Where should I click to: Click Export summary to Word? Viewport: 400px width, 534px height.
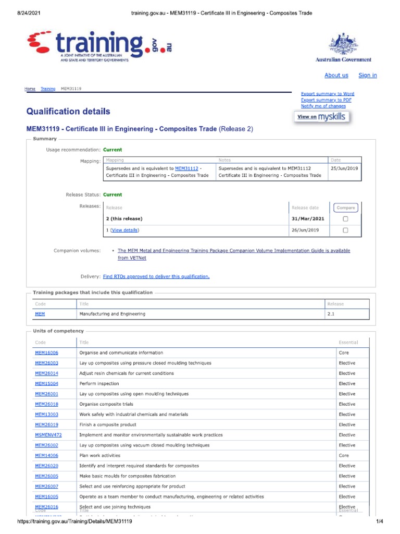pyautogui.click(x=328, y=94)
